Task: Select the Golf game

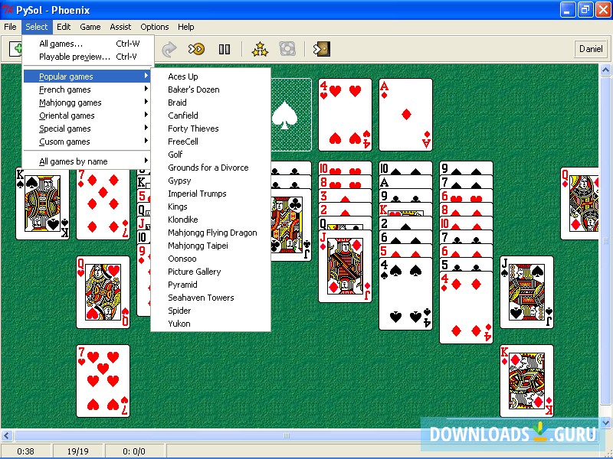Action: (211, 155)
